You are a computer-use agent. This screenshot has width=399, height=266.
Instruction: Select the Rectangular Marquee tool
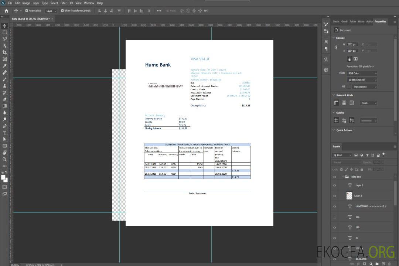(x=4, y=33)
